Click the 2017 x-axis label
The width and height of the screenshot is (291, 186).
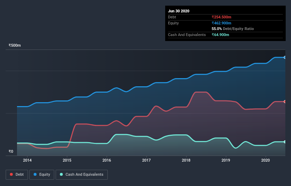click(146, 160)
